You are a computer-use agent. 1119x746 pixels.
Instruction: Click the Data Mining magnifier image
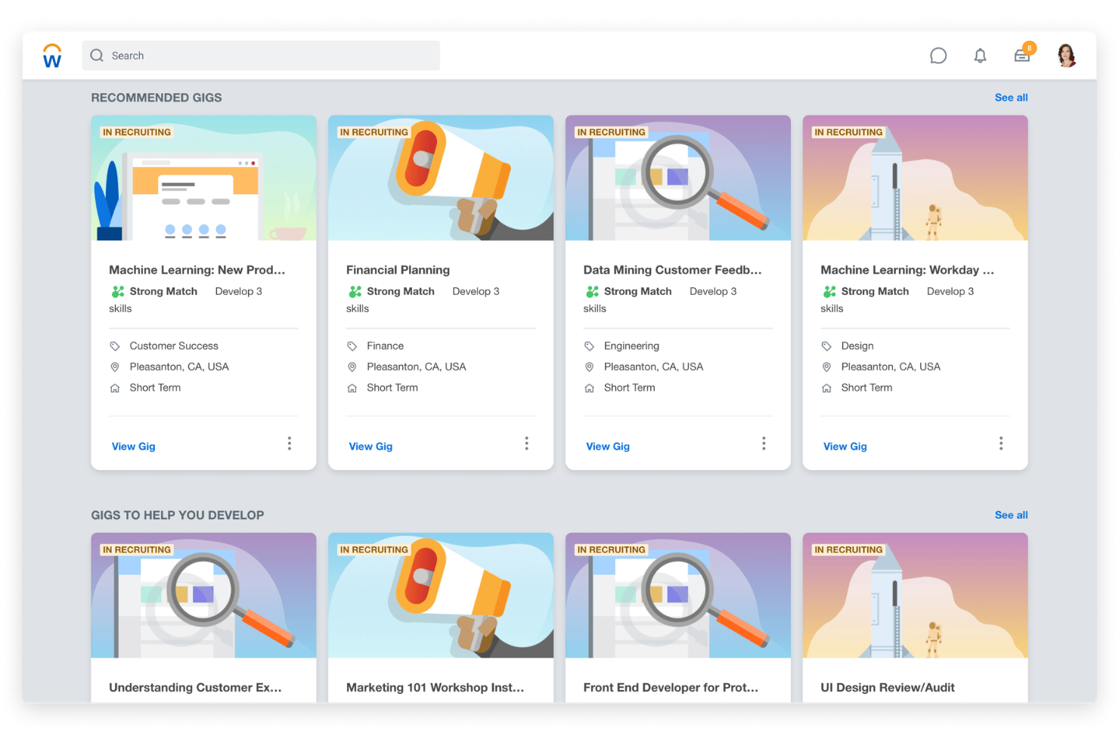click(x=678, y=178)
